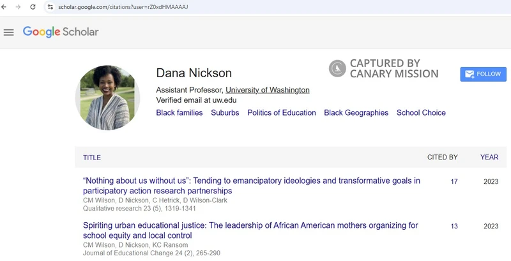Click the 2023 year of Spiriting article
Screen dimensions: 511x261
491,226
